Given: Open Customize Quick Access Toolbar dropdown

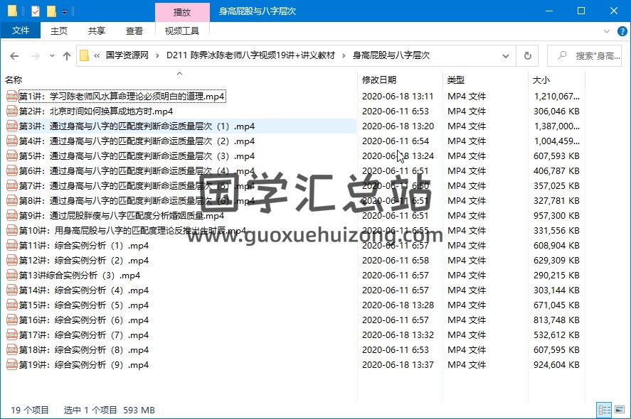Looking at the screenshot, I should click(64, 11).
